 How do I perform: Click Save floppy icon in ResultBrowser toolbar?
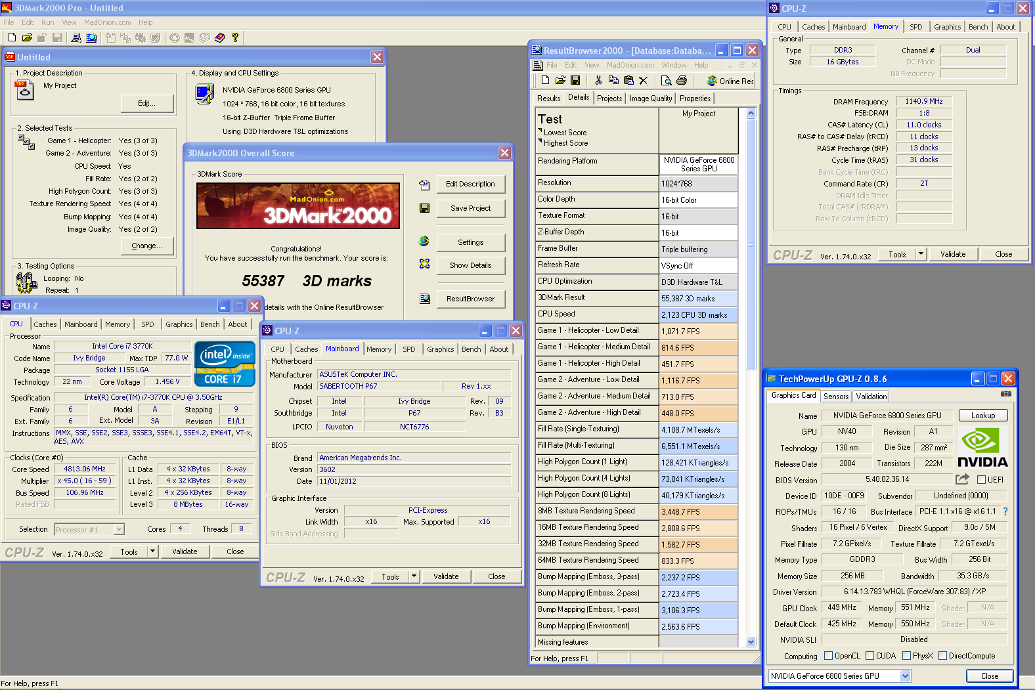pyautogui.click(x=575, y=80)
